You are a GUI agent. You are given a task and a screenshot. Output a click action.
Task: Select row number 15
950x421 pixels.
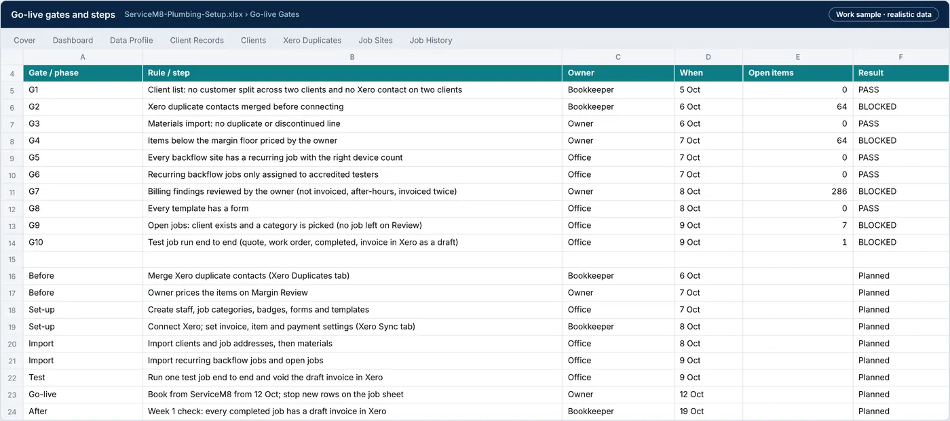pos(12,260)
